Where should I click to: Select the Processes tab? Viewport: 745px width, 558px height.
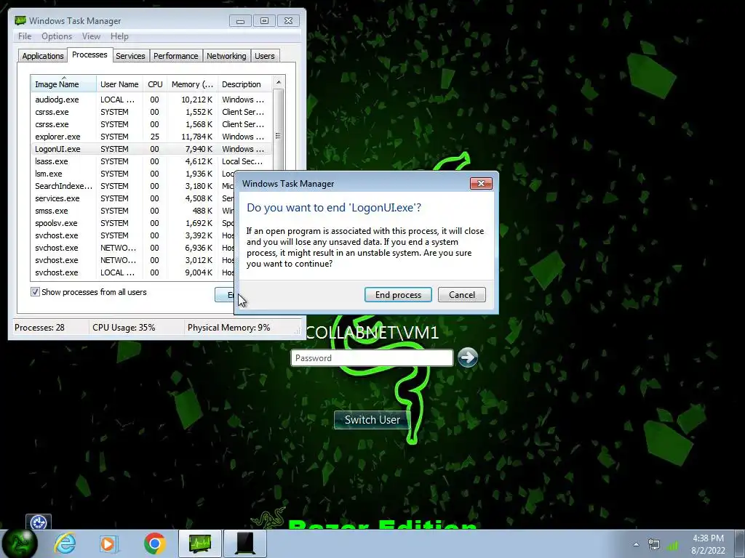pos(89,54)
